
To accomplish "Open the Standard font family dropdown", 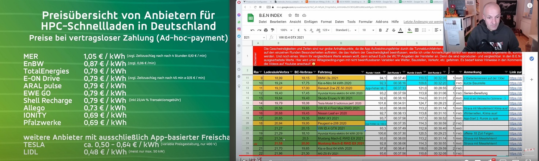I will coord(346,30).
